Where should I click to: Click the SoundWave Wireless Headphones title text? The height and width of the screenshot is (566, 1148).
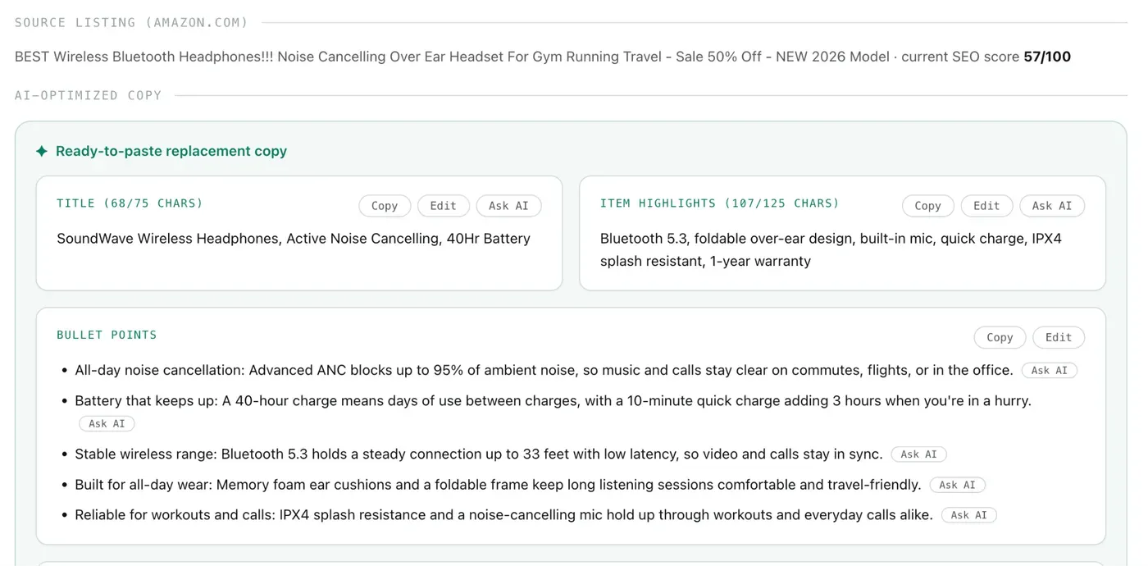pos(294,239)
